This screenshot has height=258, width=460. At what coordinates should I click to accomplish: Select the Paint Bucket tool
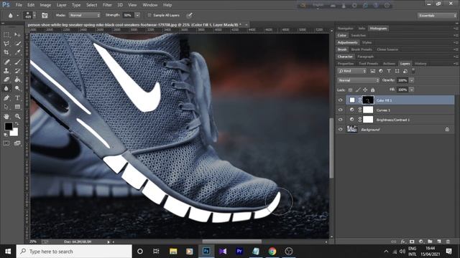17,80
